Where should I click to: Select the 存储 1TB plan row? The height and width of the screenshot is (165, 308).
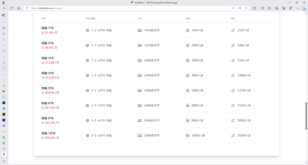point(47,28)
